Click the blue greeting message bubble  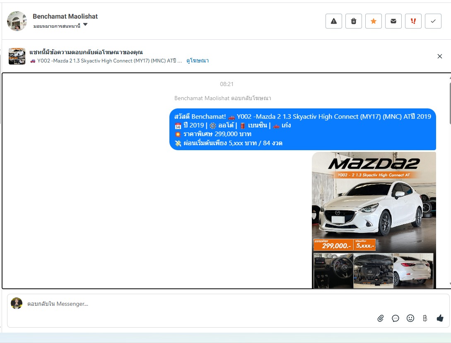[x=303, y=129]
